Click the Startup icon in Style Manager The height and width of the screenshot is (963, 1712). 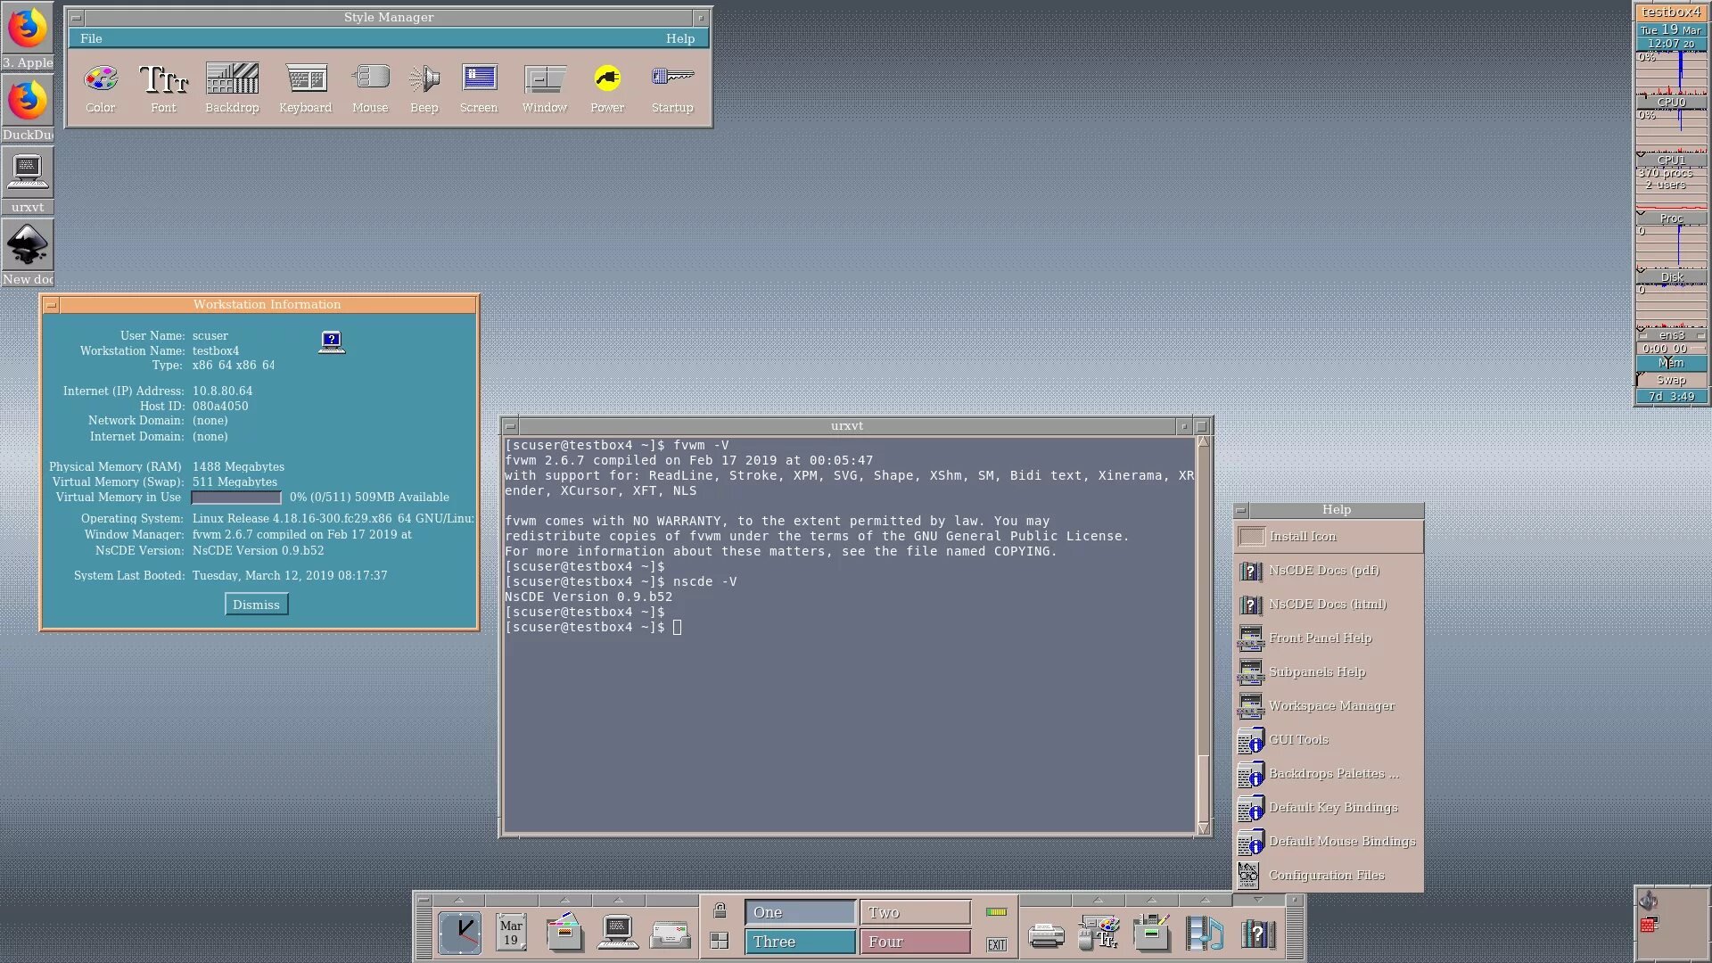672,79
